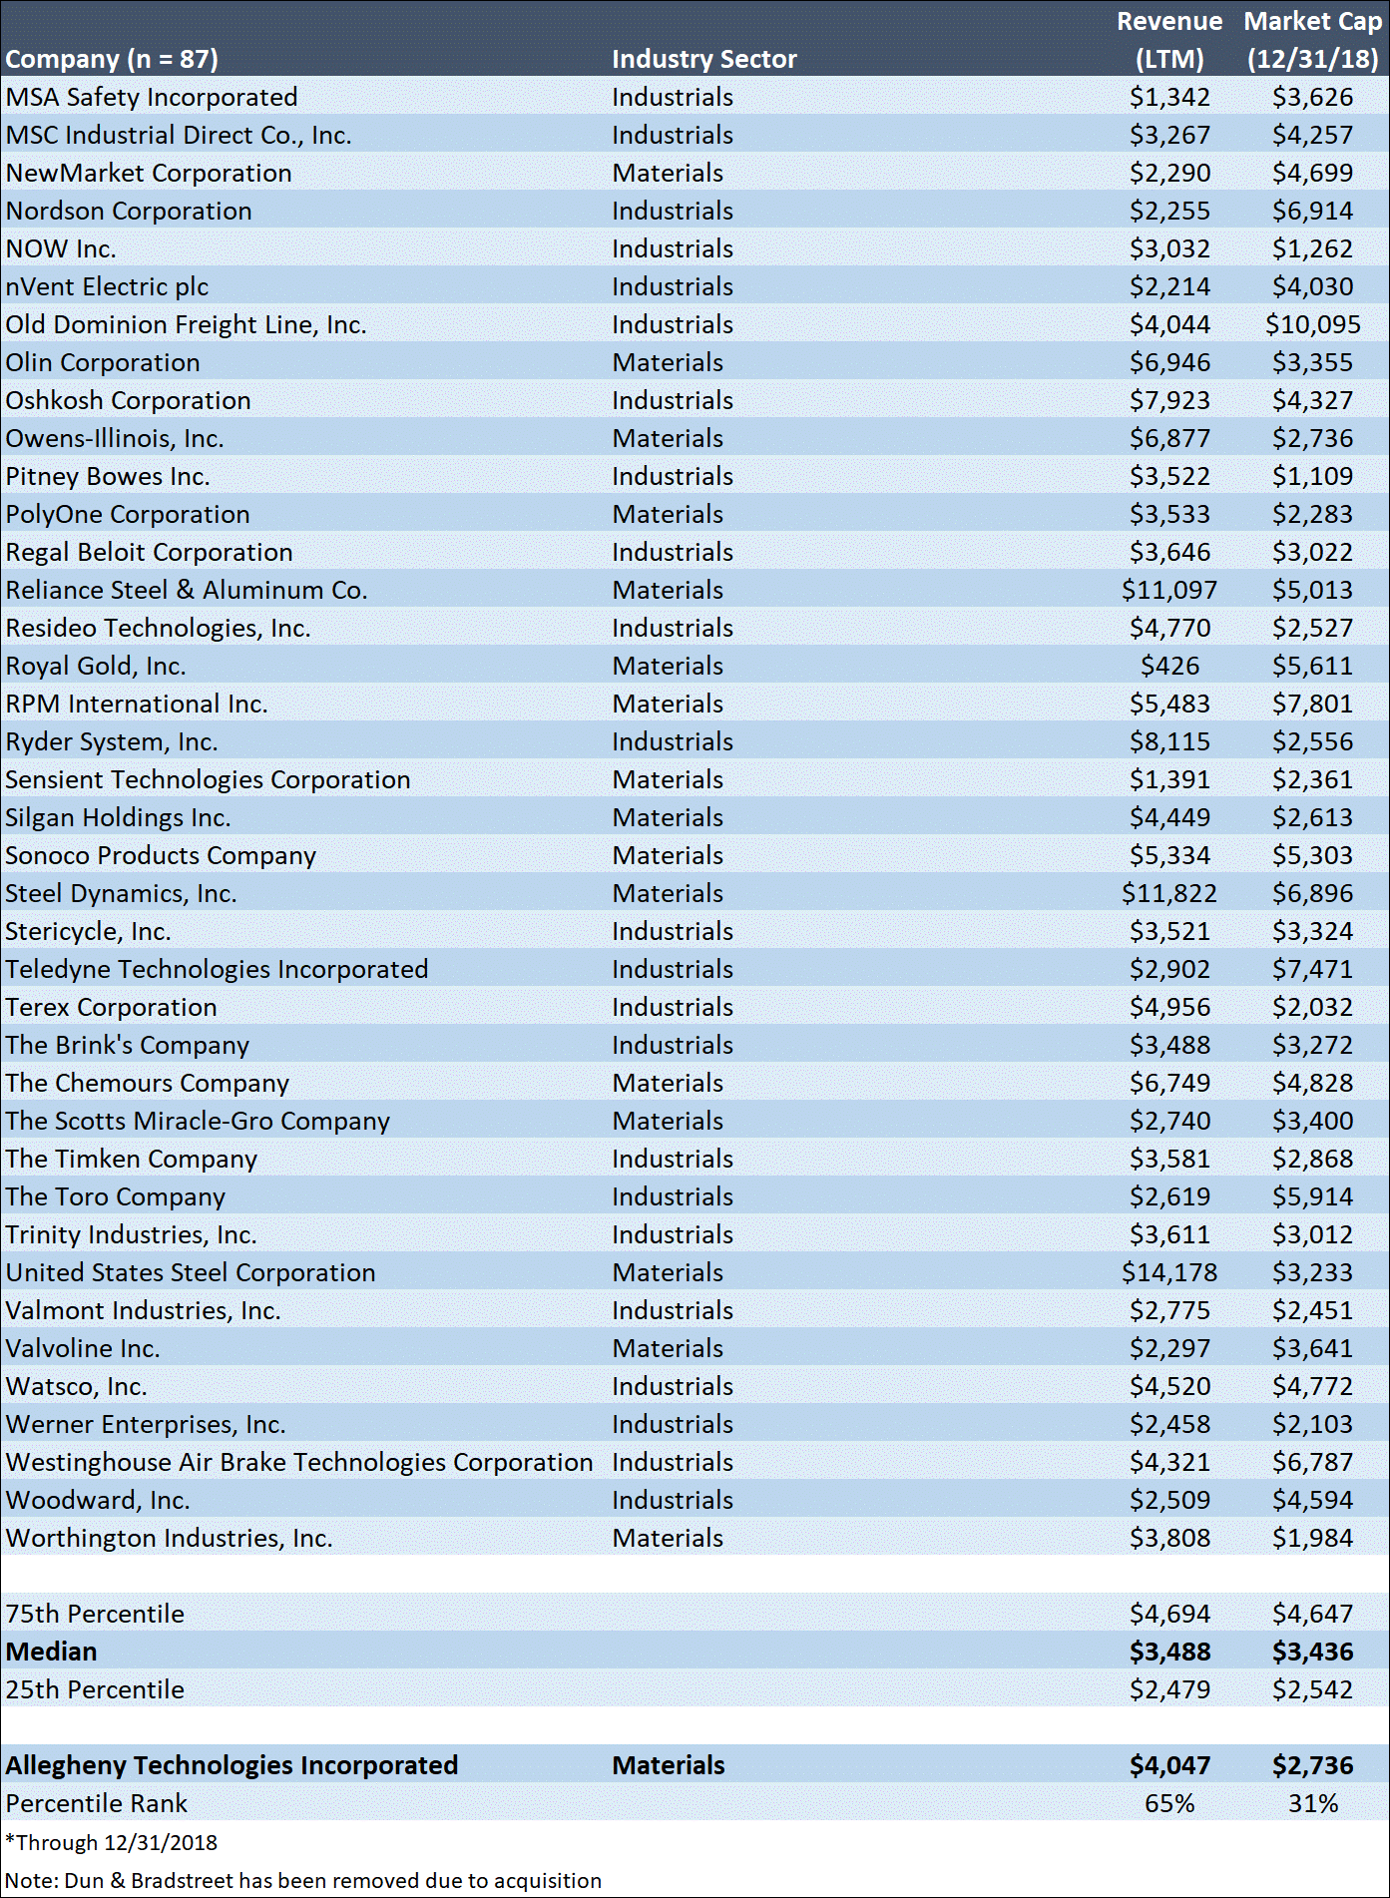Click the bold 'Median' row label
This screenshot has height=1898, width=1390.
[51, 1652]
